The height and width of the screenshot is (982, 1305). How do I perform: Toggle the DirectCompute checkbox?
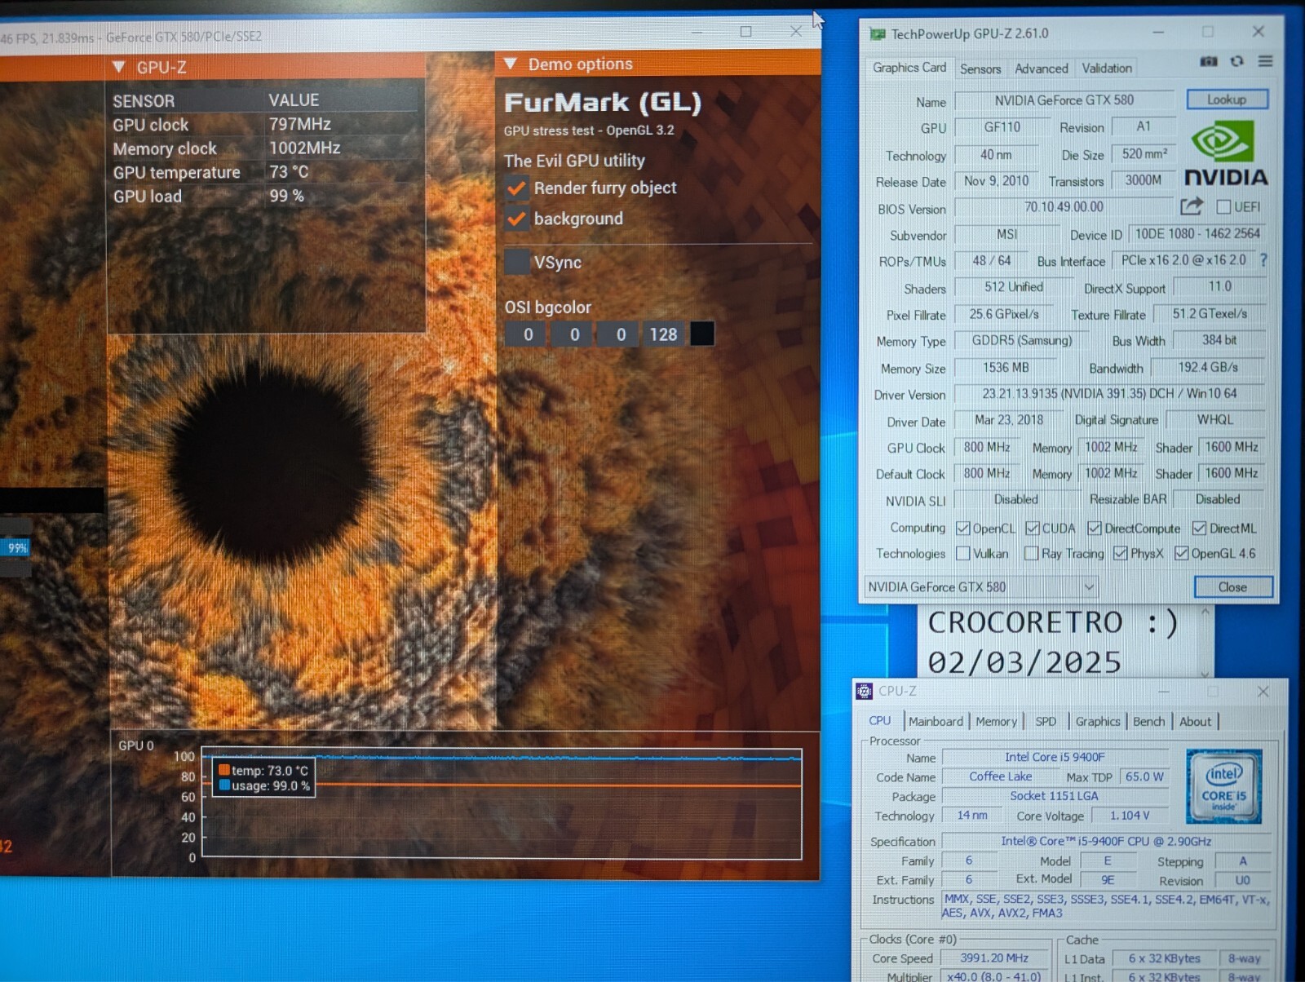pyautogui.click(x=1095, y=529)
